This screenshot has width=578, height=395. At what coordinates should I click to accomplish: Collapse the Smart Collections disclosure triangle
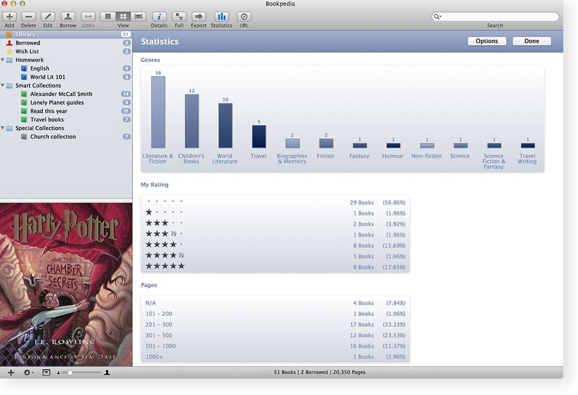(3, 85)
